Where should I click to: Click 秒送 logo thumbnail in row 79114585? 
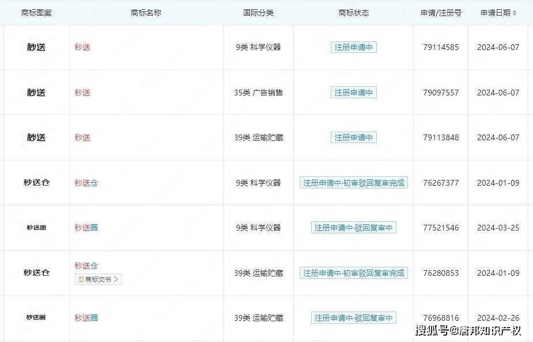coord(36,47)
